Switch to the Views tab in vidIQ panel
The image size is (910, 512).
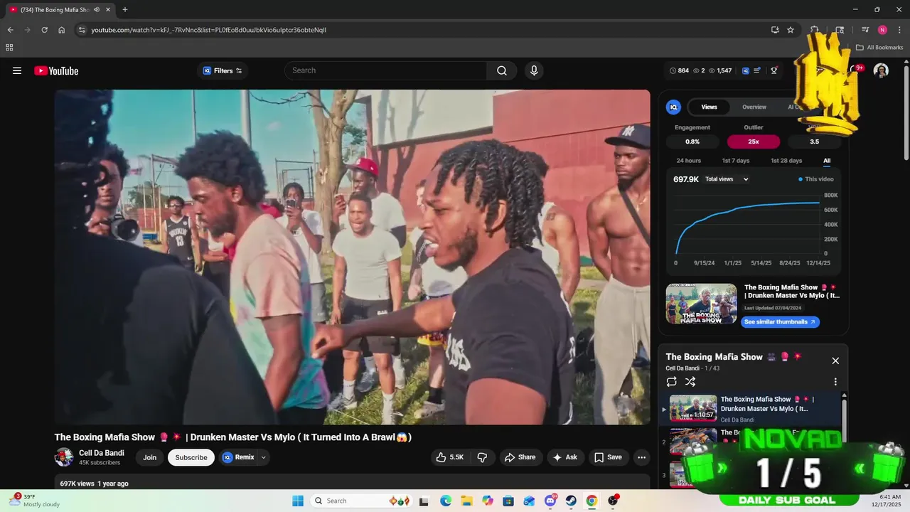[709, 107]
